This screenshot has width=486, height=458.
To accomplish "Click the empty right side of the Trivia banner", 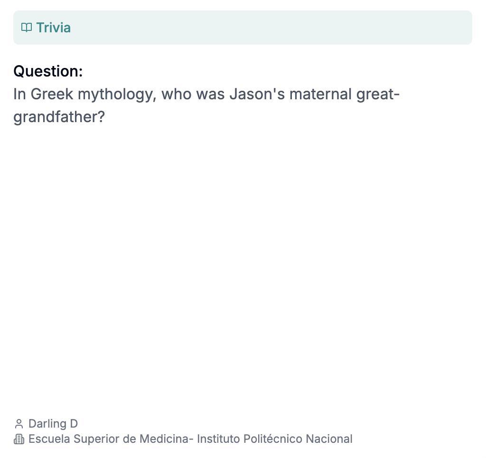I will pos(332,28).
